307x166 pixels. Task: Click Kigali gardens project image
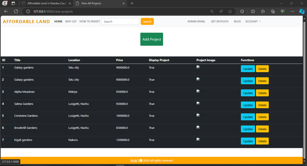point(198,139)
